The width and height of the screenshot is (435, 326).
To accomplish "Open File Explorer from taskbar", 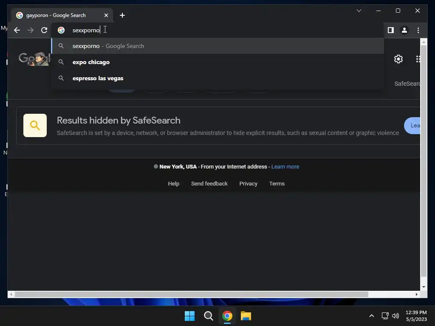I will click(x=246, y=316).
